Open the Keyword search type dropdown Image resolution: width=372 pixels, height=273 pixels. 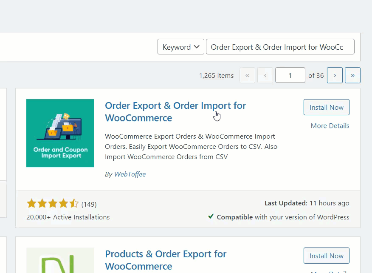pyautogui.click(x=180, y=47)
